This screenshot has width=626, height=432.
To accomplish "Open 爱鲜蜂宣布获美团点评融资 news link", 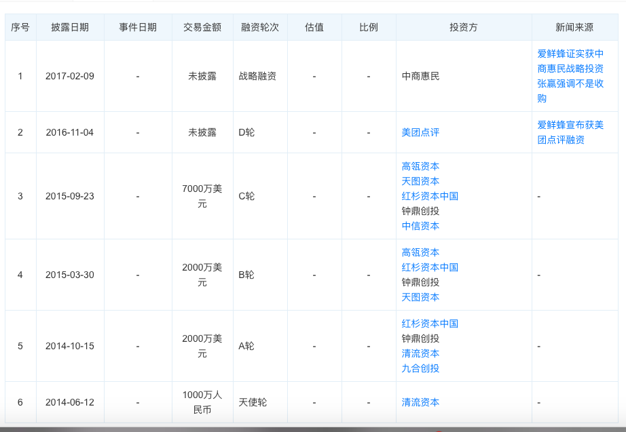I will [x=570, y=132].
